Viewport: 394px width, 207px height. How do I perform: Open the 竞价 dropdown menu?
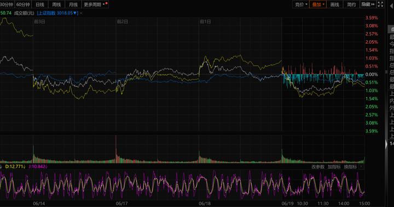(301, 4)
